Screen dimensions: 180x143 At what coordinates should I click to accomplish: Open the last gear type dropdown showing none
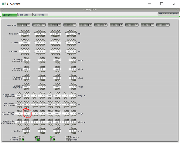point(163,25)
